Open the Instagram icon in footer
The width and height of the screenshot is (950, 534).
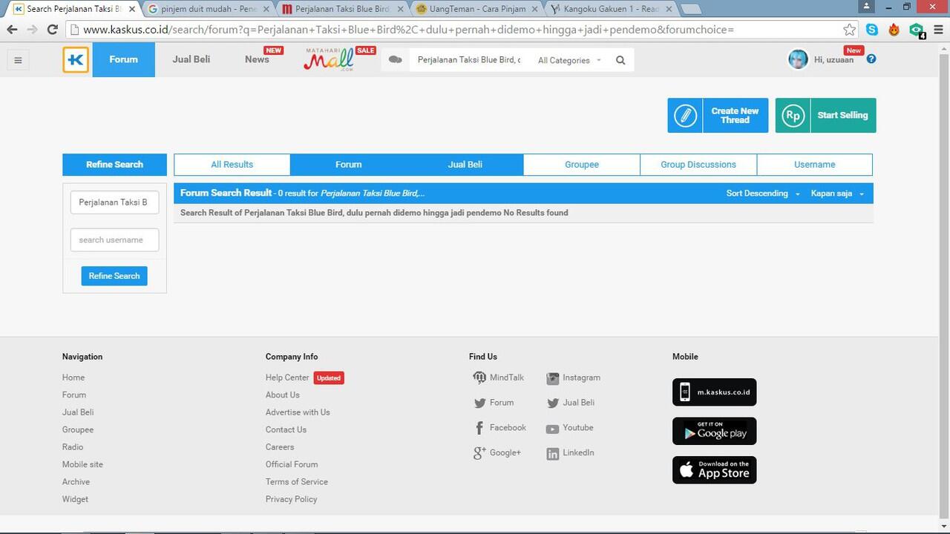[552, 378]
